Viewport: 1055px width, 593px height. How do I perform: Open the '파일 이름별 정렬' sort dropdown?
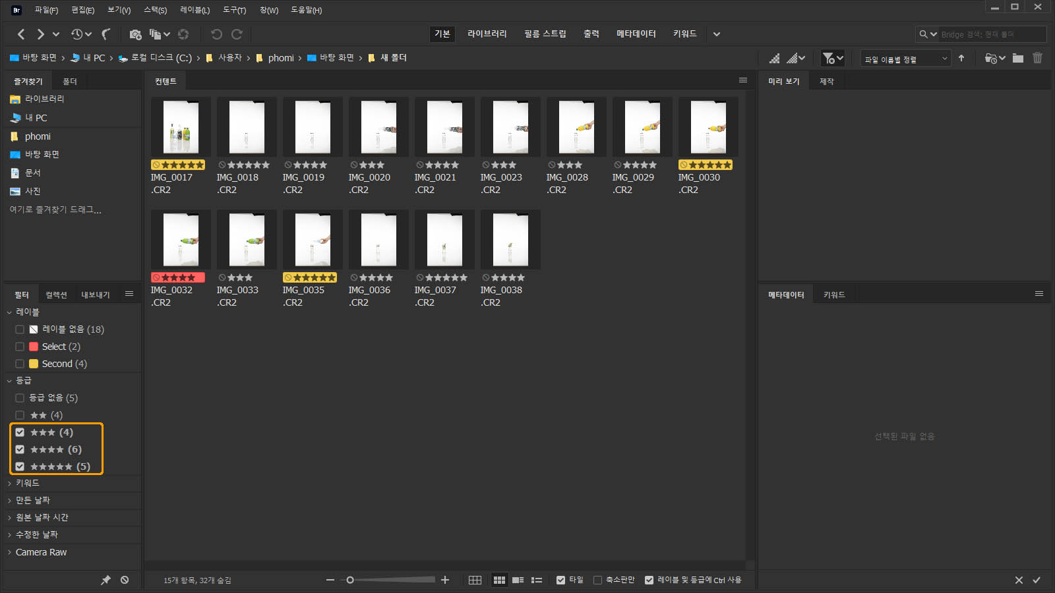click(906, 59)
